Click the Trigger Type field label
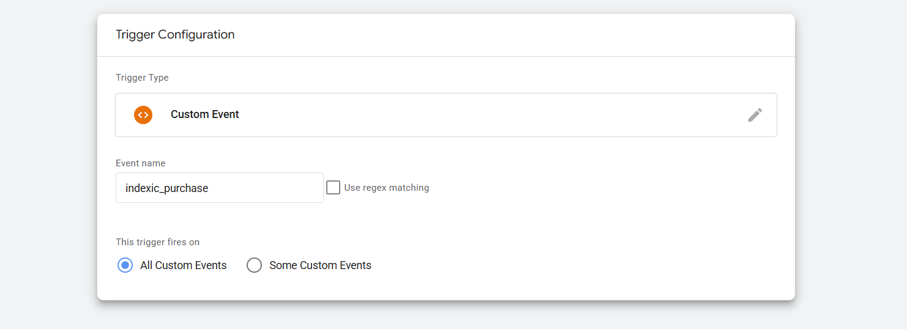The image size is (907, 329). click(142, 78)
